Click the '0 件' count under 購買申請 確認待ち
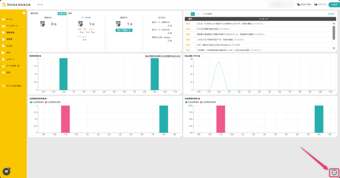 tap(54, 24)
